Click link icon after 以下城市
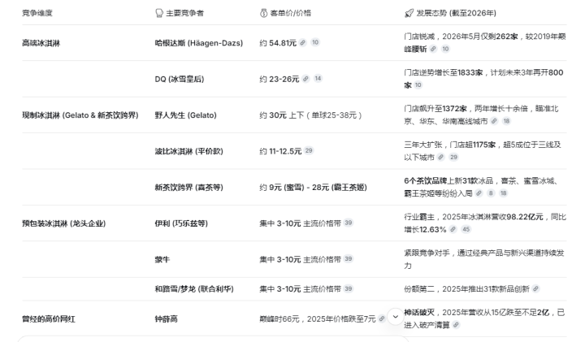 [441, 158]
